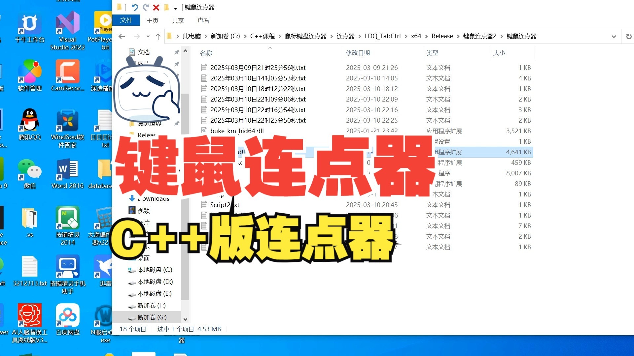The height and width of the screenshot is (356, 634).
Task: Sort files by 大小 column
Action: [x=499, y=53]
